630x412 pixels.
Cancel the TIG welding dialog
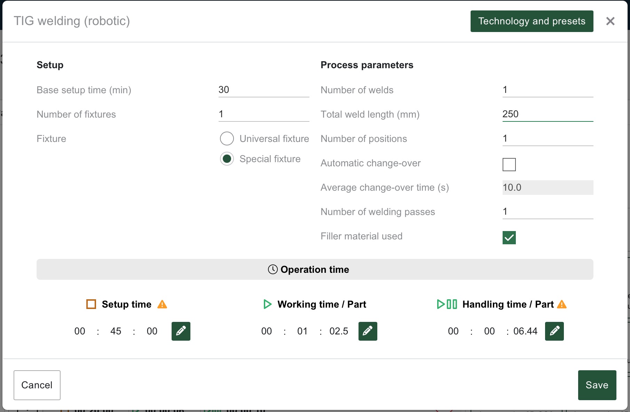37,385
